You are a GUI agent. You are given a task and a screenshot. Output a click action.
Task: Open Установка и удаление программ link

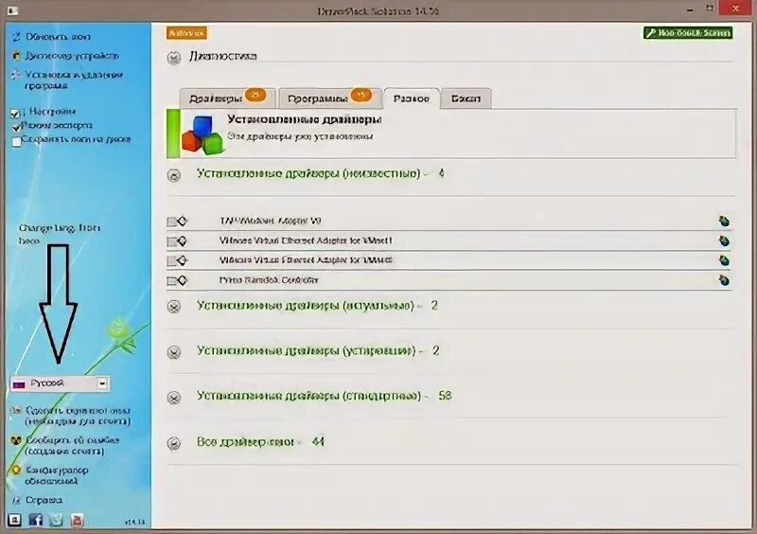tap(74, 80)
